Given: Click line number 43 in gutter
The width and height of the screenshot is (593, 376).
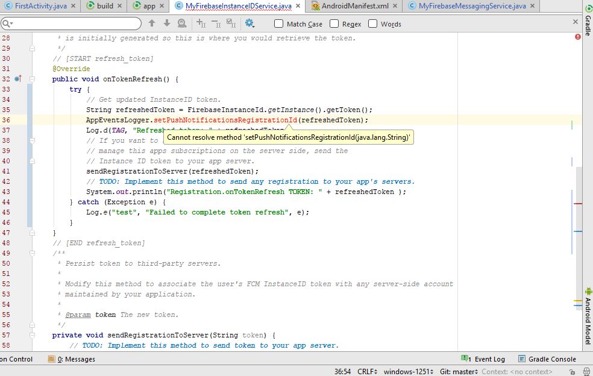Looking at the screenshot, I should click(x=6, y=192).
